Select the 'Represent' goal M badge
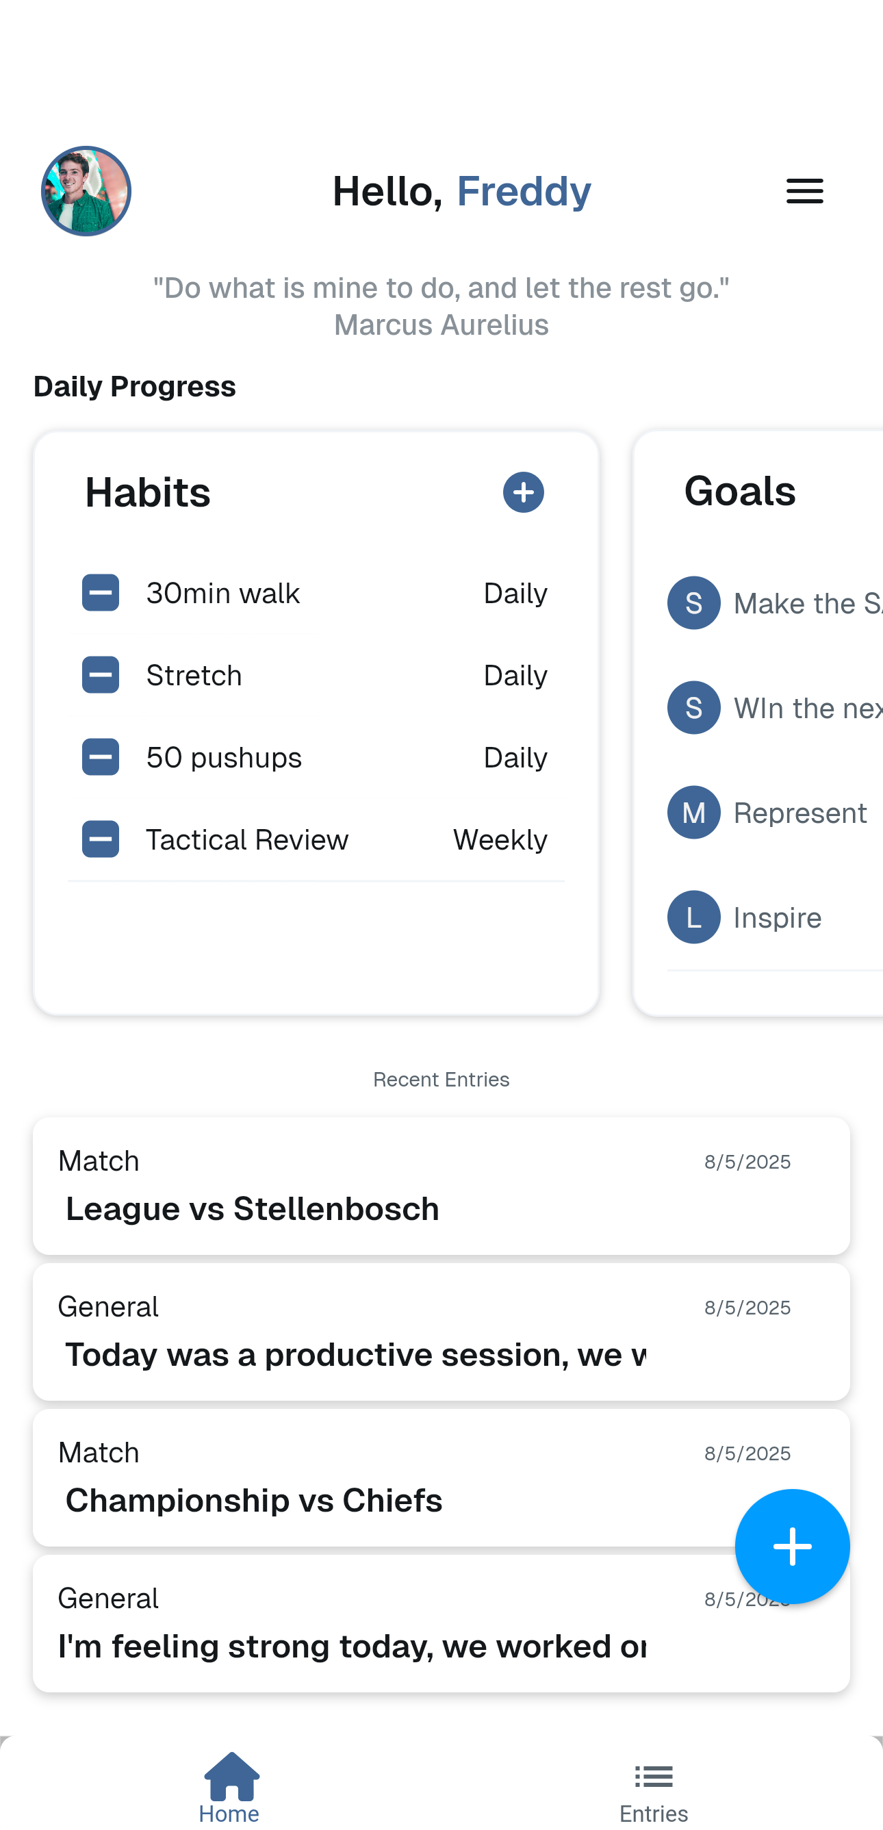The image size is (883, 1830). tap(694, 812)
